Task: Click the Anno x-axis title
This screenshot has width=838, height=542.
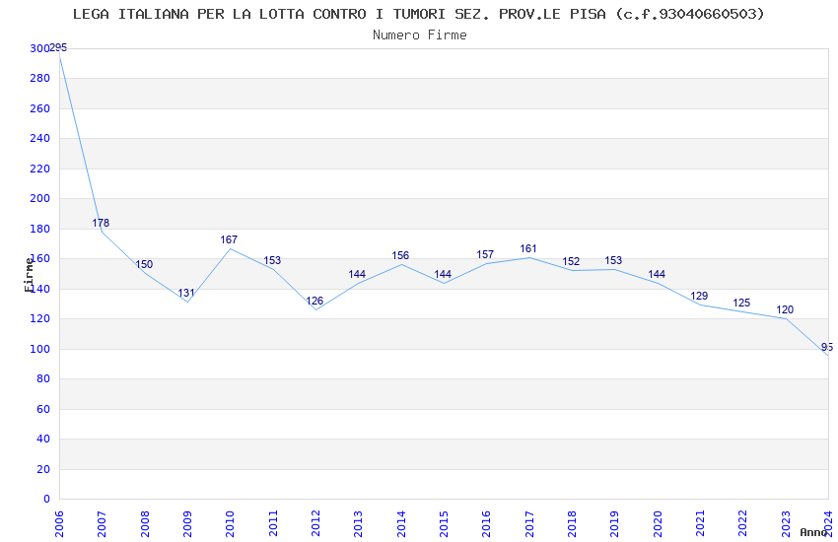Action: click(813, 532)
